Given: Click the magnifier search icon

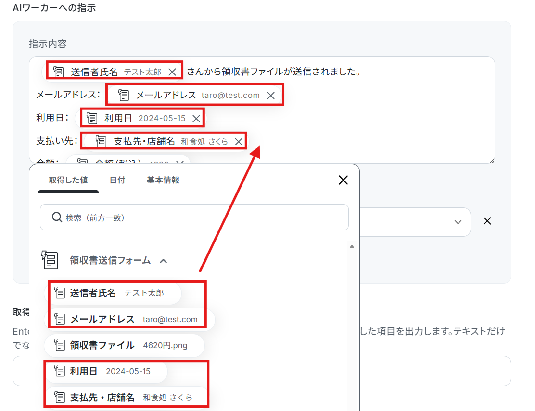Looking at the screenshot, I should pos(57,217).
